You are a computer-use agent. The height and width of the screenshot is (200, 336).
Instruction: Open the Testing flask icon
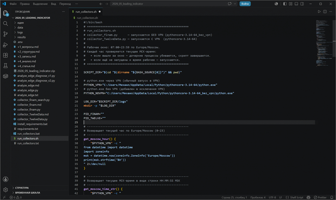[x=6, y=66]
